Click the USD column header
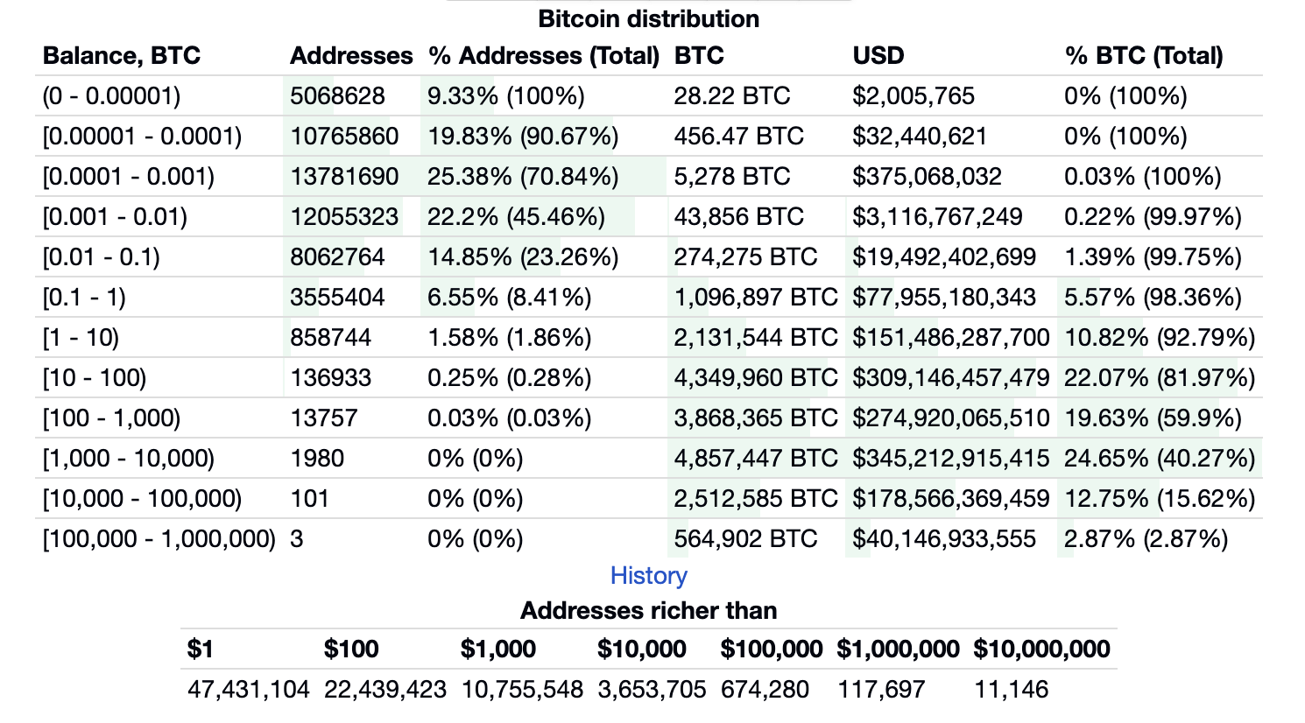The width and height of the screenshot is (1305, 723). tap(878, 56)
